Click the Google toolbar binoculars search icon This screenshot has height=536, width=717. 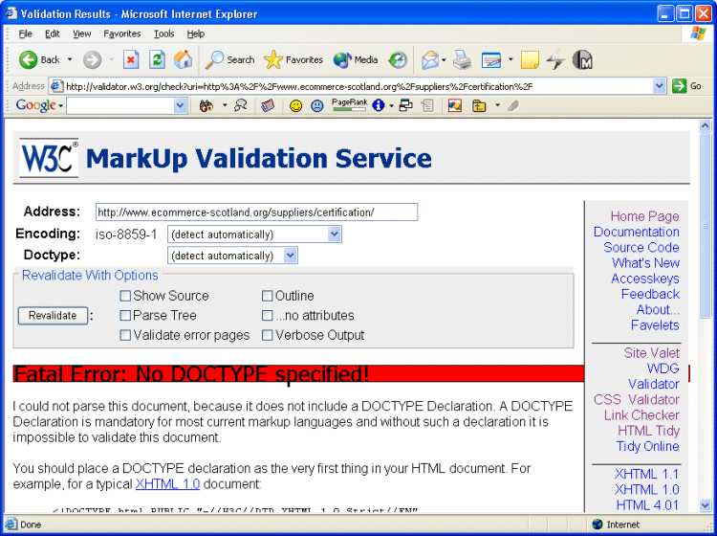coord(206,105)
